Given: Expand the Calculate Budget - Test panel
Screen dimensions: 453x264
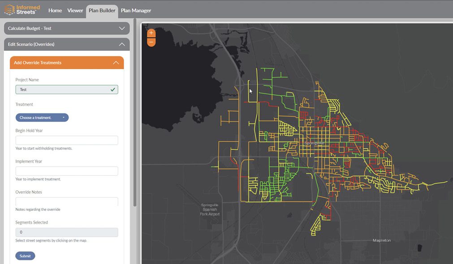Looking at the screenshot, I should [121, 28].
